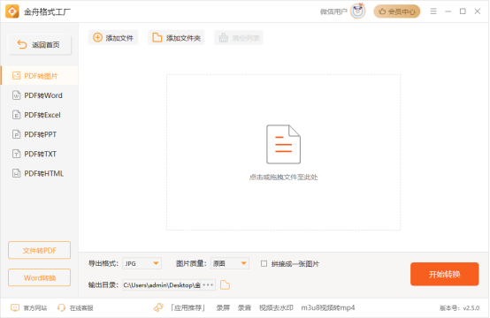Viewport: 490px width, 318px height.
Task: Maximize the 金舟格式工厂 window
Action: [x=463, y=11]
